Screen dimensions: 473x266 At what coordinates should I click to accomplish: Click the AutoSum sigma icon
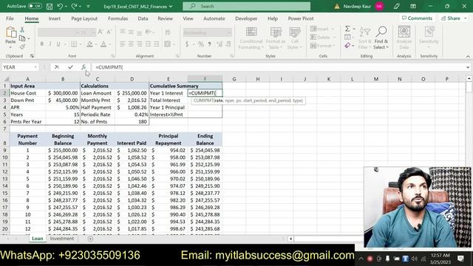click(x=348, y=29)
